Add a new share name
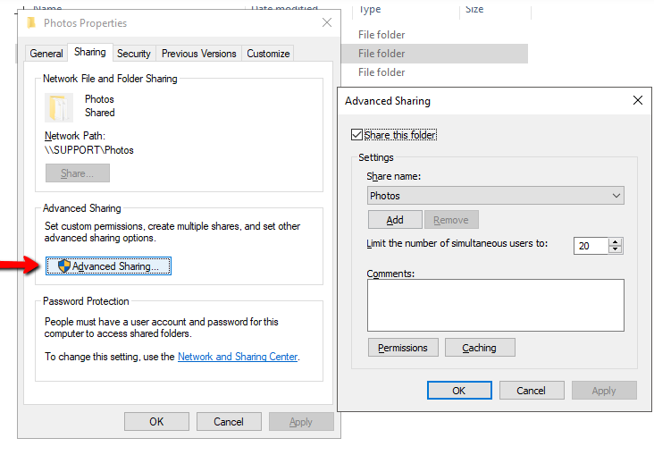 click(x=395, y=220)
